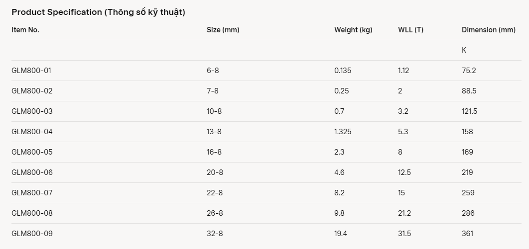
Task: Click the Size (mm) column header
Action: (223, 30)
